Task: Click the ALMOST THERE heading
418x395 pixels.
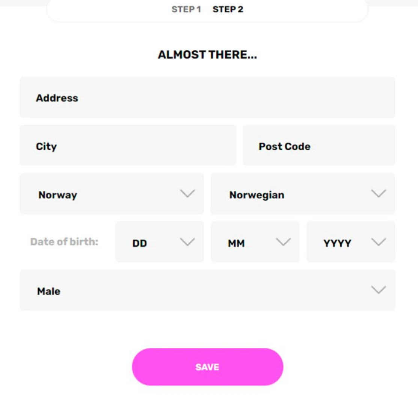Action: coord(207,54)
